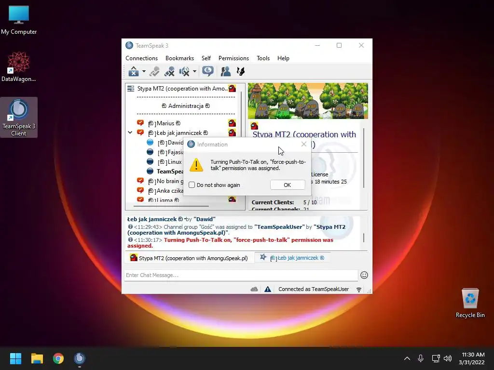Viewport: 494px width, 370px height.
Task: Click "Connected as TeamSpeakUser" status text
Action: 314,289
